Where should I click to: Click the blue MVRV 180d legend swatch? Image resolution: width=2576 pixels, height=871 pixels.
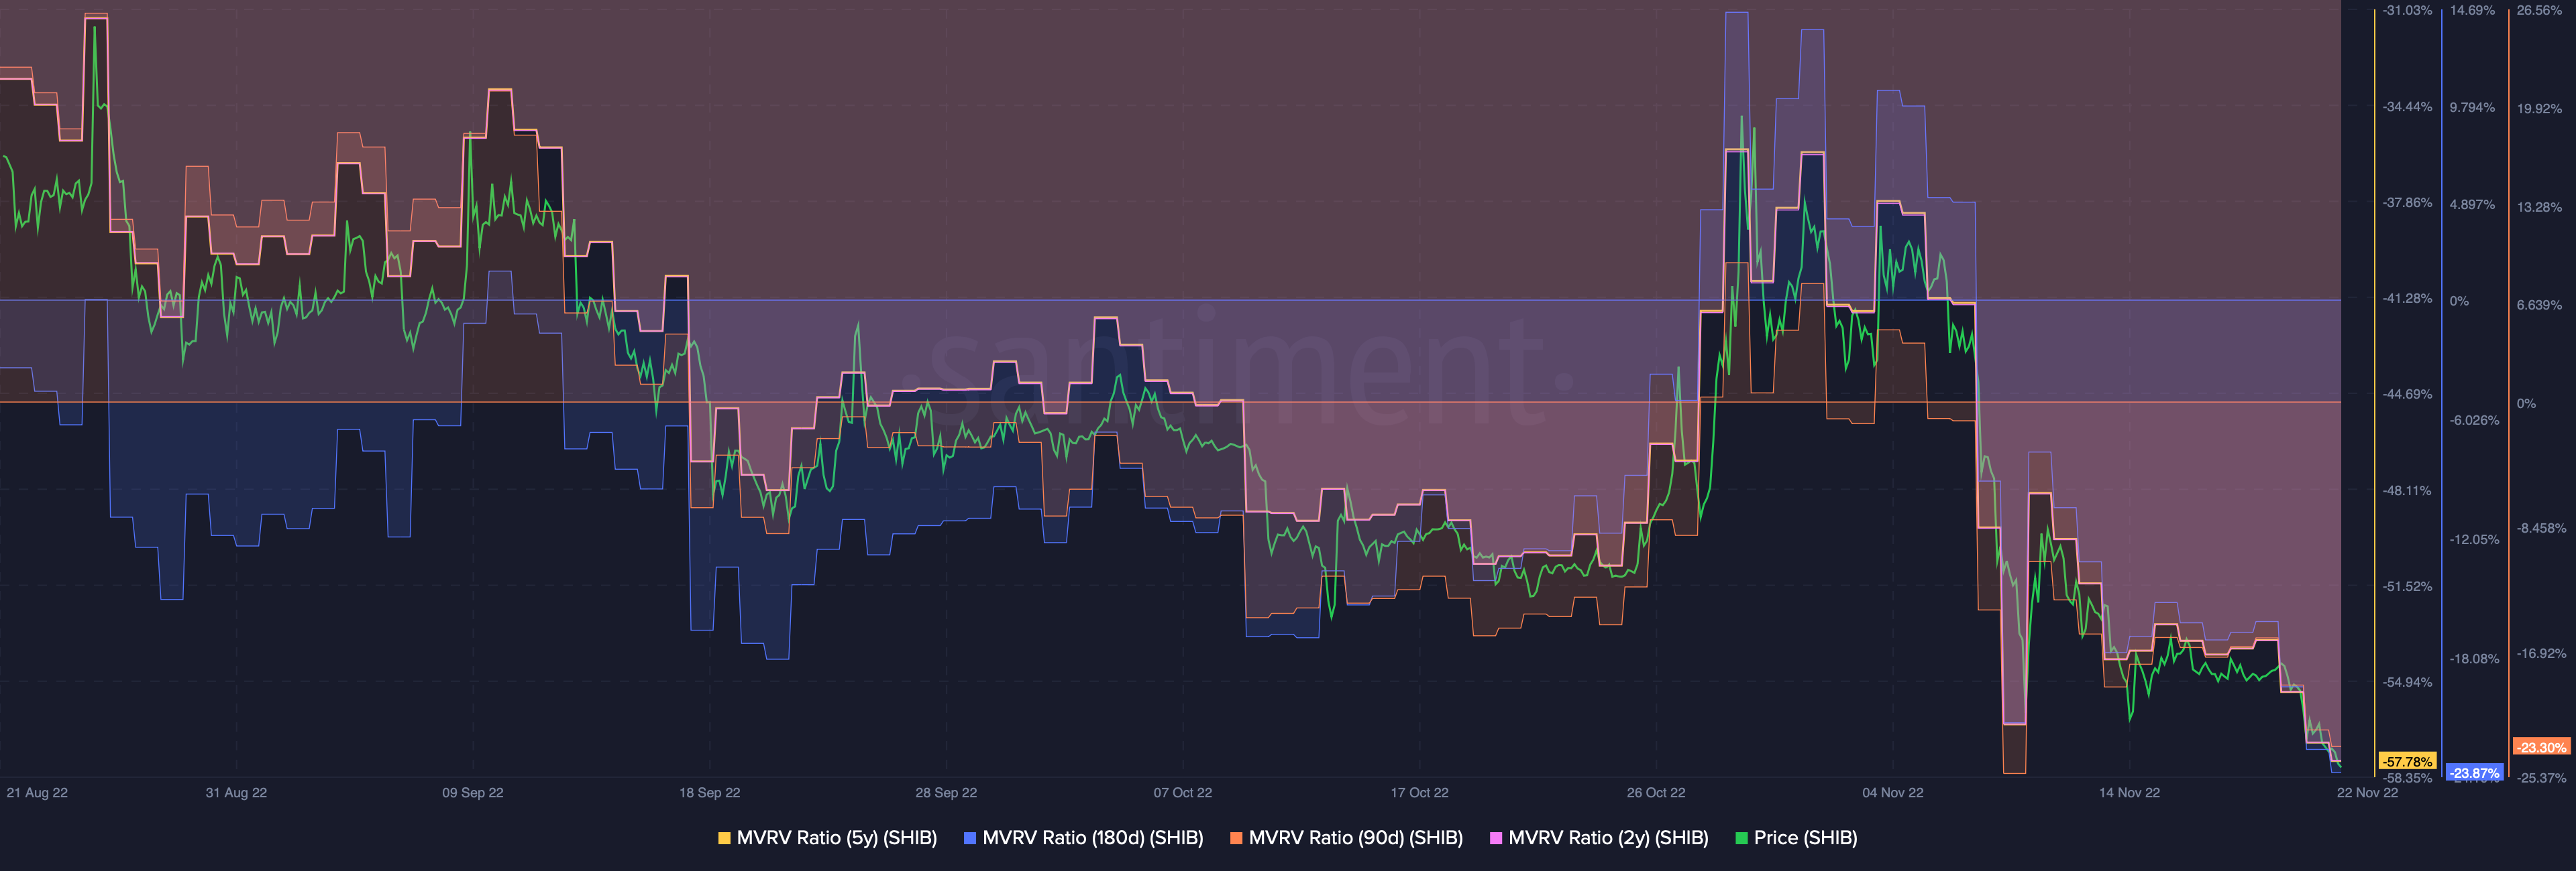coord(969,838)
